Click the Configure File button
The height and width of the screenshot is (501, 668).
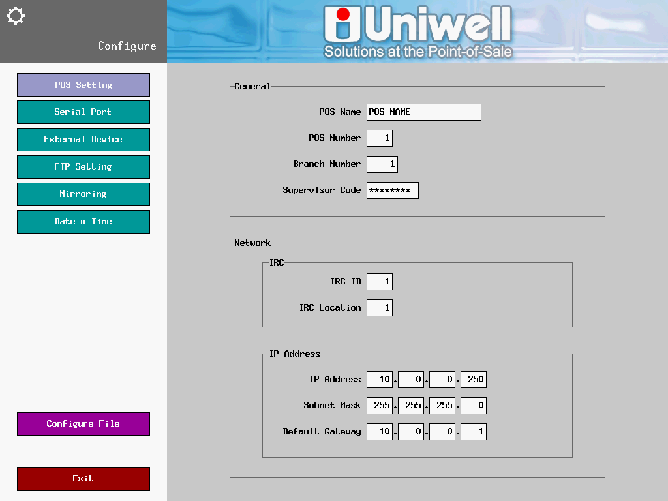pyautogui.click(x=83, y=424)
